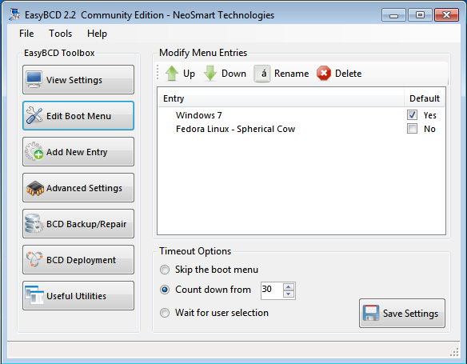Click the Up toolbar label

coord(190,74)
